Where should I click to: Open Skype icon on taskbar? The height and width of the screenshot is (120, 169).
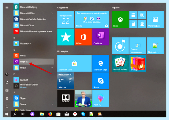[x=83, y=114]
